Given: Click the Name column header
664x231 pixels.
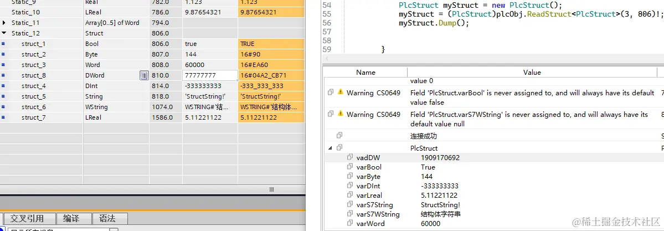Looking at the screenshot, I should pos(366,73).
